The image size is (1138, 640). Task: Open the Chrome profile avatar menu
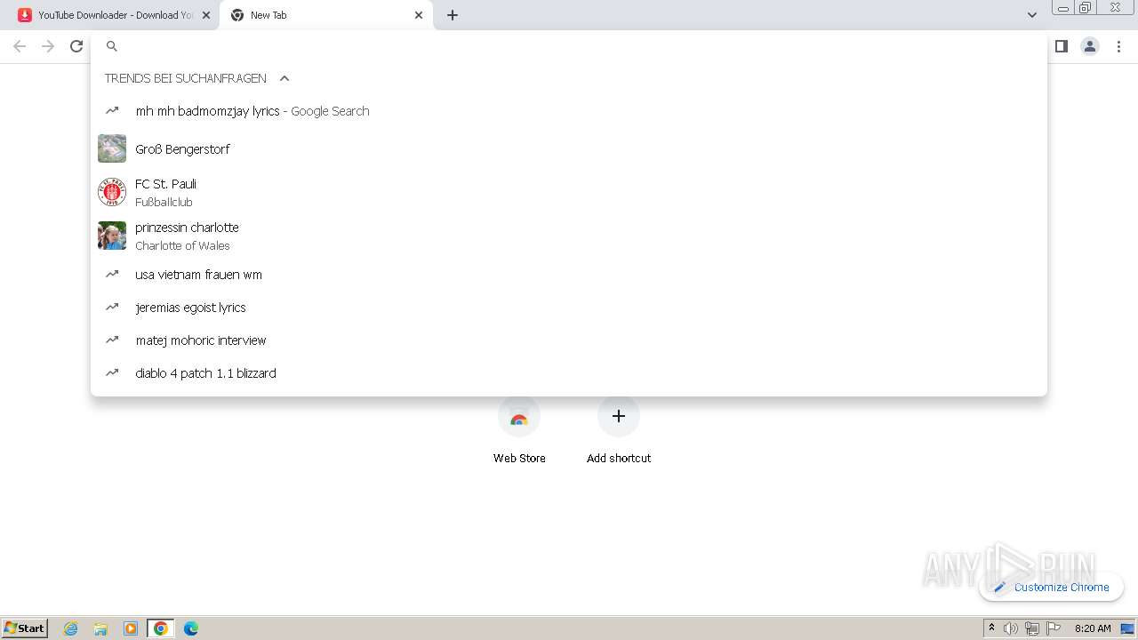[x=1090, y=46]
